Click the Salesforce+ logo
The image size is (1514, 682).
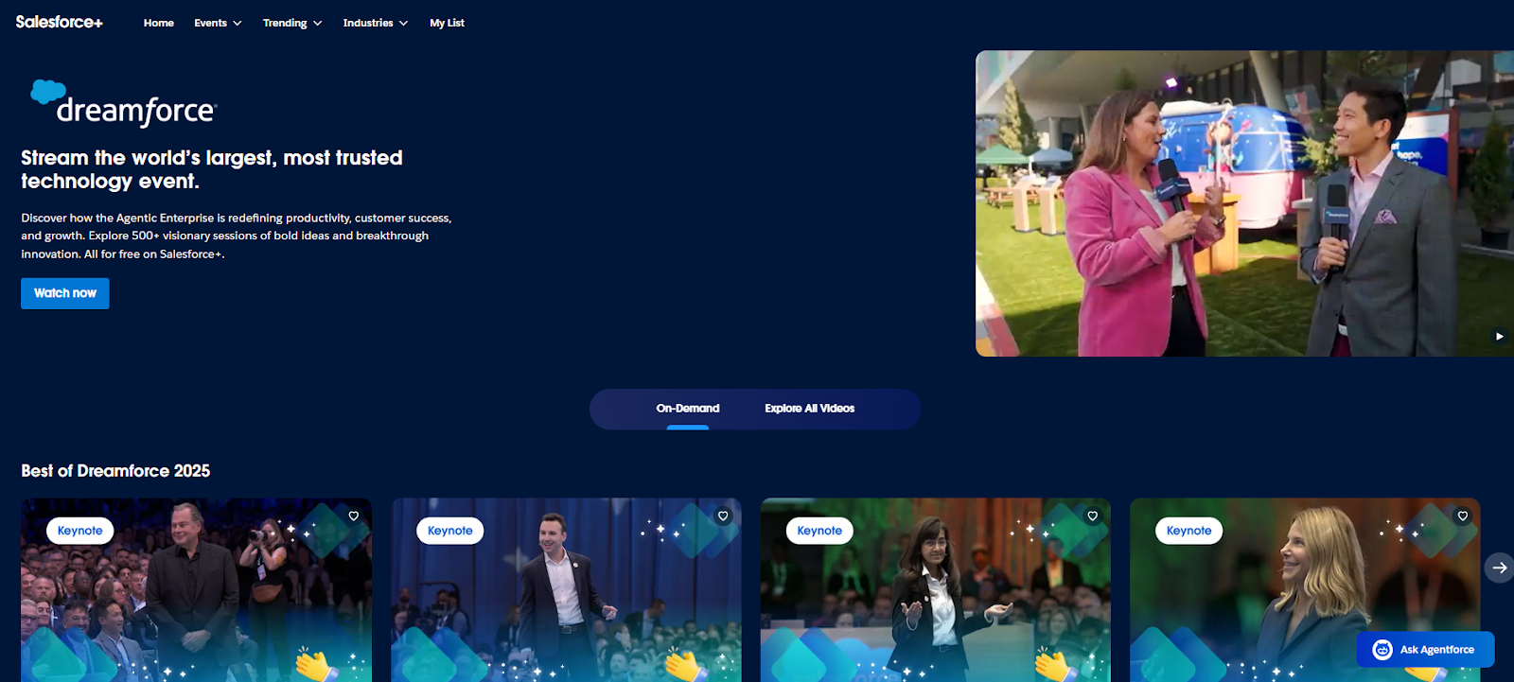tap(59, 22)
